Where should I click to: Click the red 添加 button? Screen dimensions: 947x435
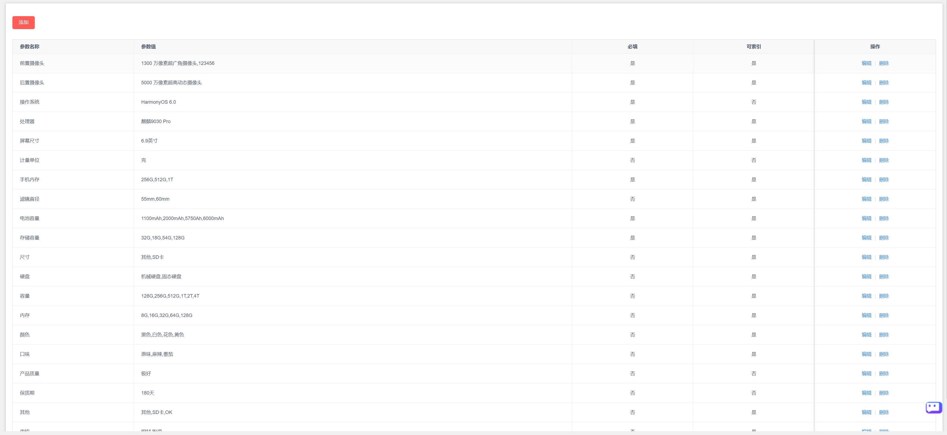point(23,22)
